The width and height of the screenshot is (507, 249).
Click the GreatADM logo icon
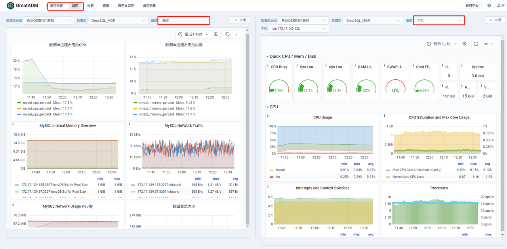tap(11, 6)
